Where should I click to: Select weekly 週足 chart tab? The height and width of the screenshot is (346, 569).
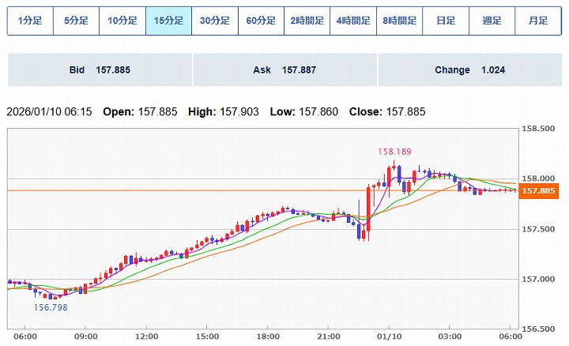click(x=492, y=21)
